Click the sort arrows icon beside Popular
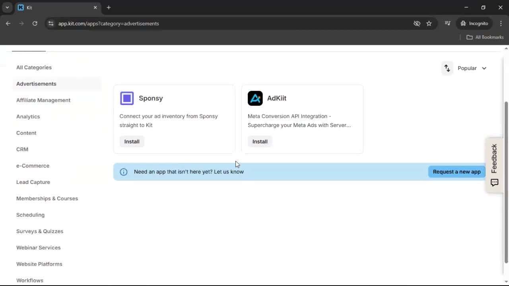 click(x=447, y=68)
